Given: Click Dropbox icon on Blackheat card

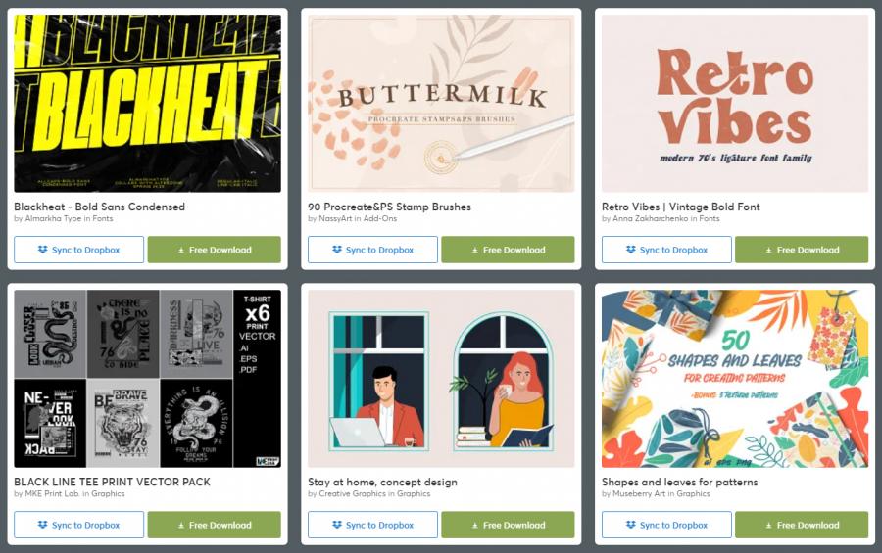Looking at the screenshot, I should (43, 250).
